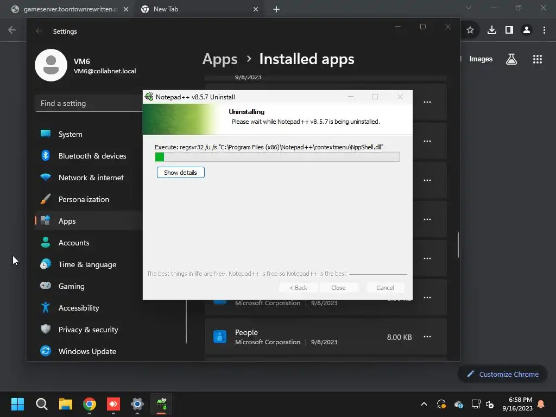This screenshot has width=556, height=417.
Task: Click the Settings window back arrow
Action: (39, 31)
